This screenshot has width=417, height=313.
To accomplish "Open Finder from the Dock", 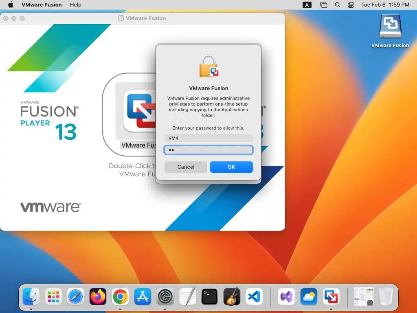I will pos(31,296).
